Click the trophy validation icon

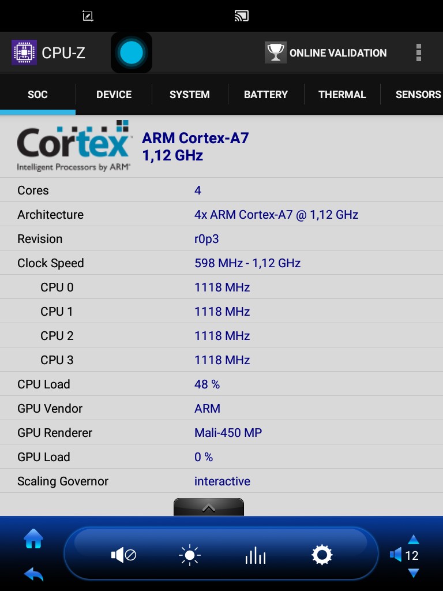click(275, 53)
